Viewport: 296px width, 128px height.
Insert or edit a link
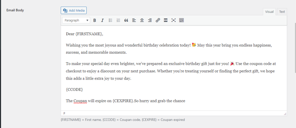tap(158, 20)
